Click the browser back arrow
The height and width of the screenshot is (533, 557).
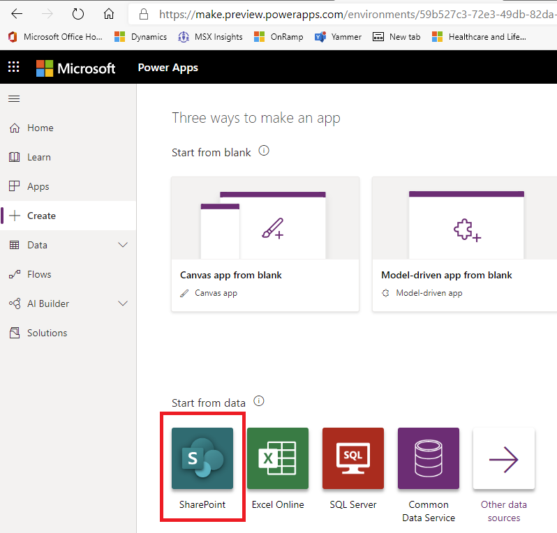(17, 14)
